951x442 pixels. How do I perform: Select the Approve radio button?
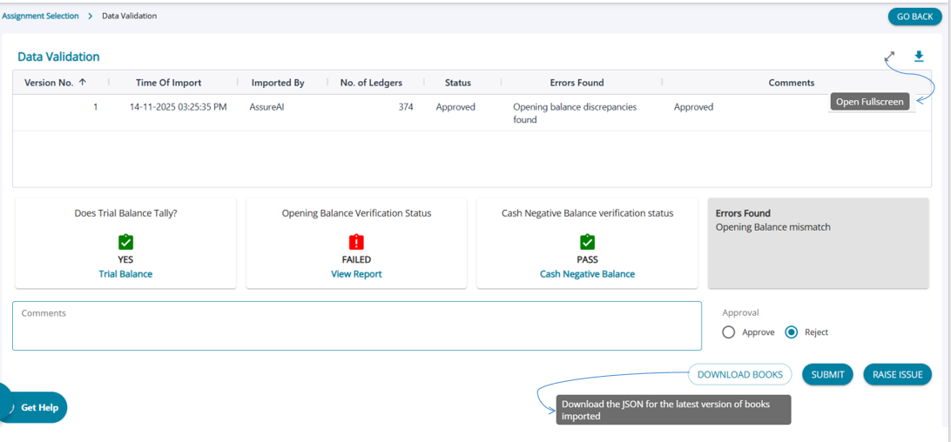point(729,332)
